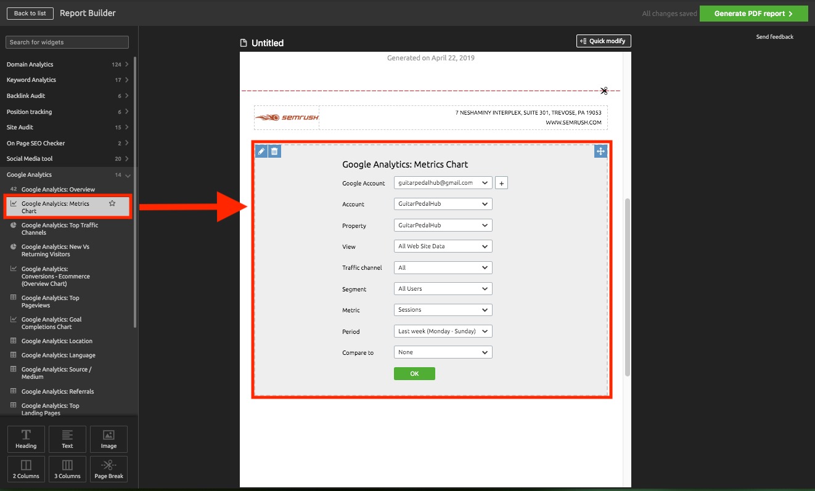Delete the widget using the trash icon
The image size is (815, 491).
(274, 151)
